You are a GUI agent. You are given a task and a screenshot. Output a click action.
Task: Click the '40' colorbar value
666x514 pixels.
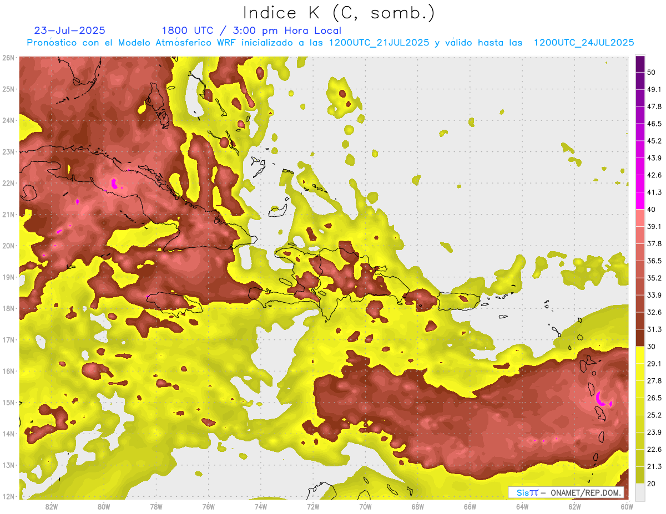[652, 210]
